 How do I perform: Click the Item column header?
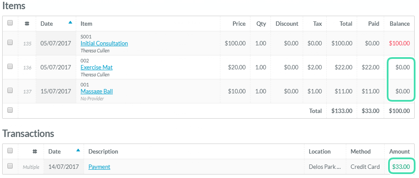click(x=86, y=24)
